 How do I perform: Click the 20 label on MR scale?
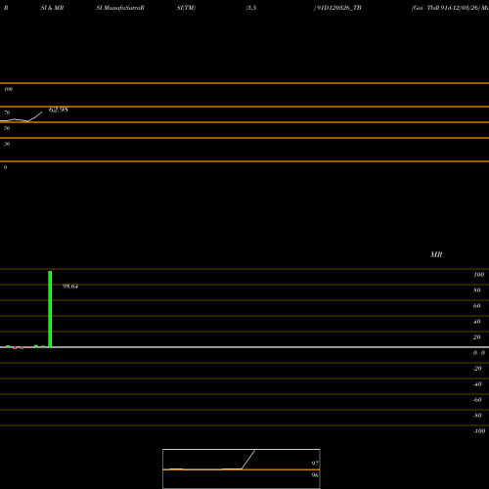point(477,337)
